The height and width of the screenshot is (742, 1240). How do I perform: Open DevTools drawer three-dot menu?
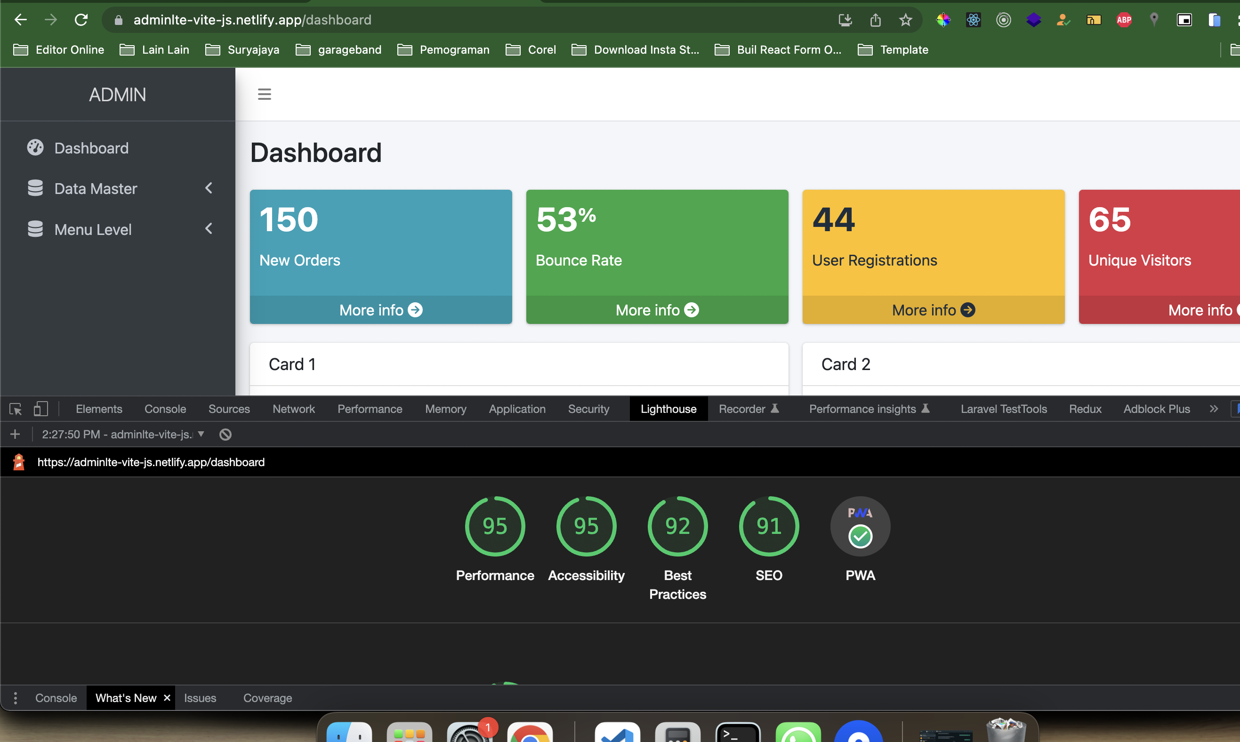click(x=16, y=698)
